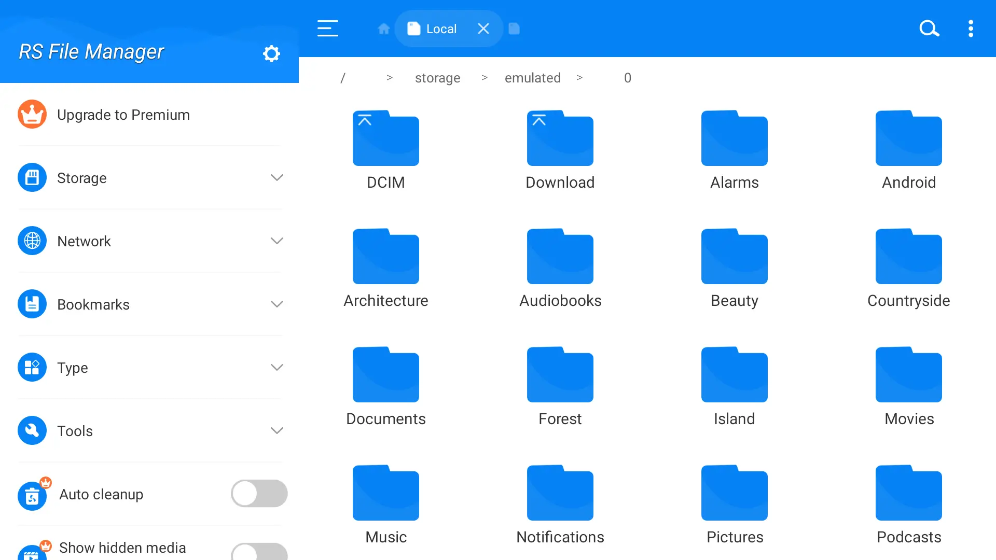996x560 pixels.
Task: Click Upgrade to Premium
Action: click(123, 115)
